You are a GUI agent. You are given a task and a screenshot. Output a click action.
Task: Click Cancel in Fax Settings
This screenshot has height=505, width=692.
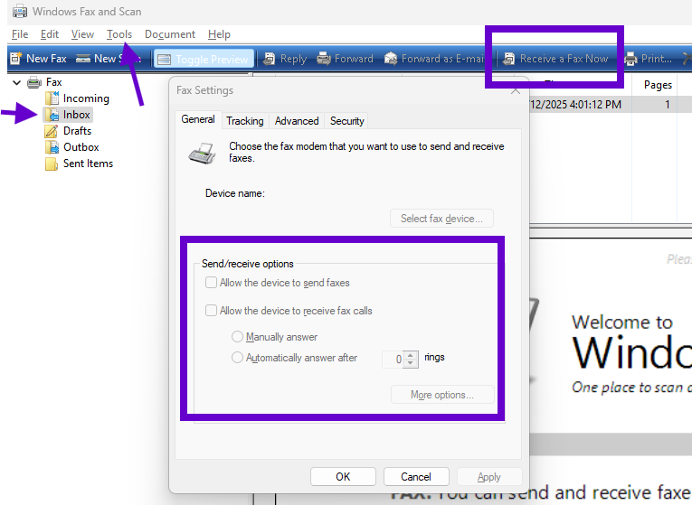coord(416,477)
